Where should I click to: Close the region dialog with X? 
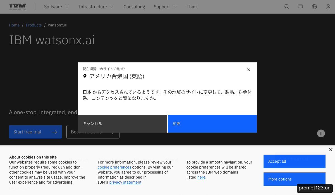tap(249, 70)
